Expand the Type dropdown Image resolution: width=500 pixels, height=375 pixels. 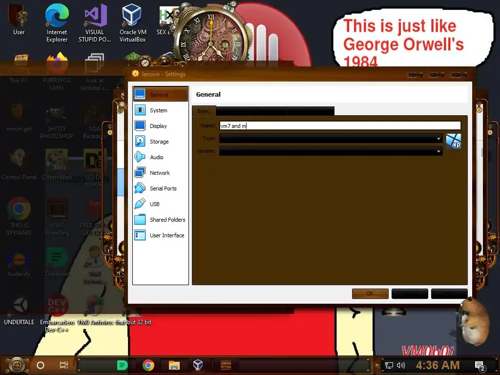(331, 138)
